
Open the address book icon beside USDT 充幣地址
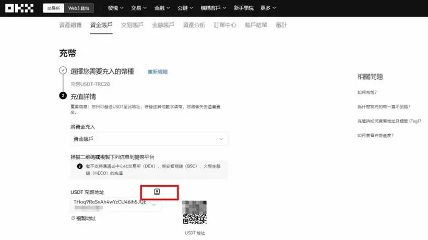[x=157, y=191]
